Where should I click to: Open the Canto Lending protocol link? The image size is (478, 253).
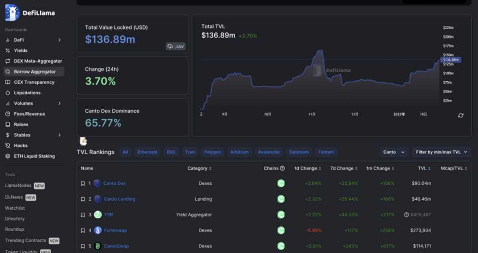pos(119,199)
